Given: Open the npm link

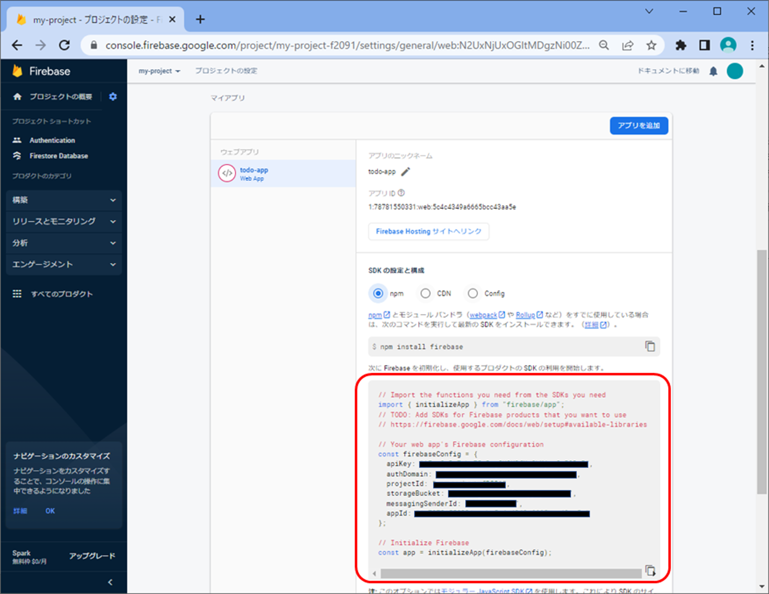Looking at the screenshot, I should 379,315.
